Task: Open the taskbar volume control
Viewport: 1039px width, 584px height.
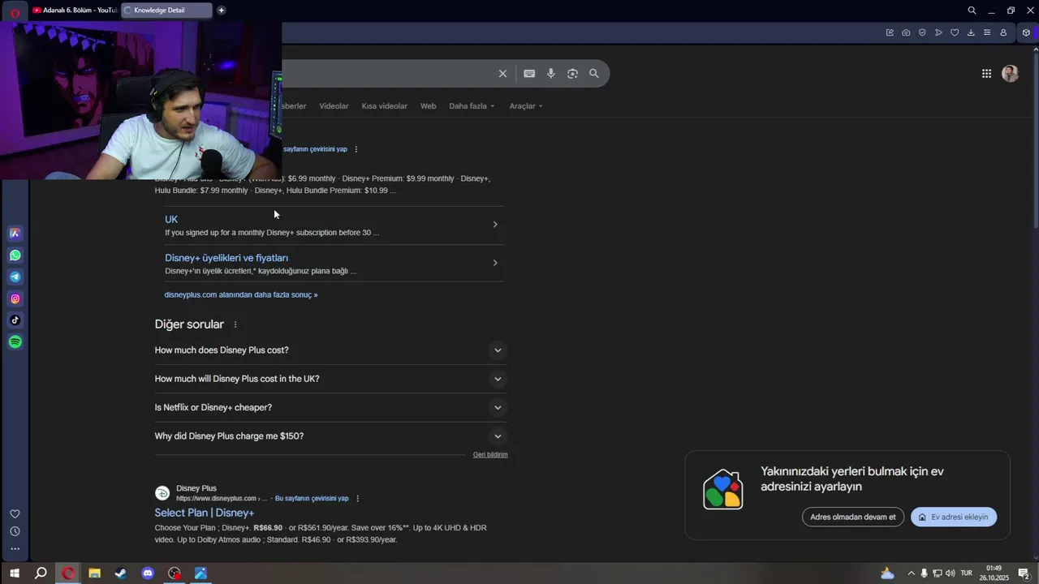Action: tap(951, 573)
